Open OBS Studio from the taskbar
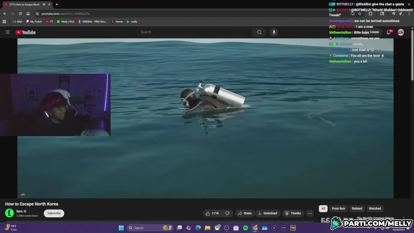The image size is (414, 233). click(227, 228)
